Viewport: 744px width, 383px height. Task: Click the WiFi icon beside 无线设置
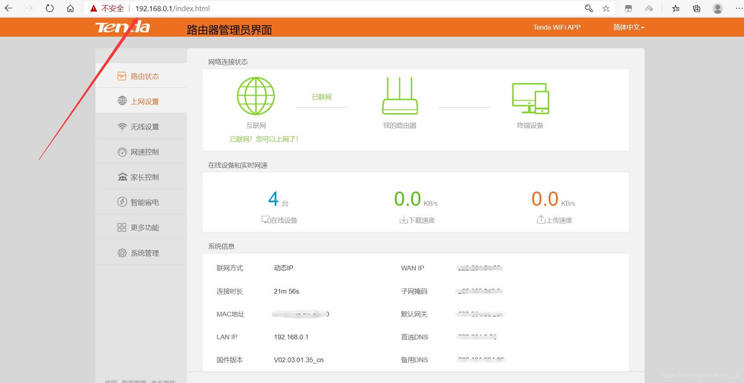click(122, 127)
